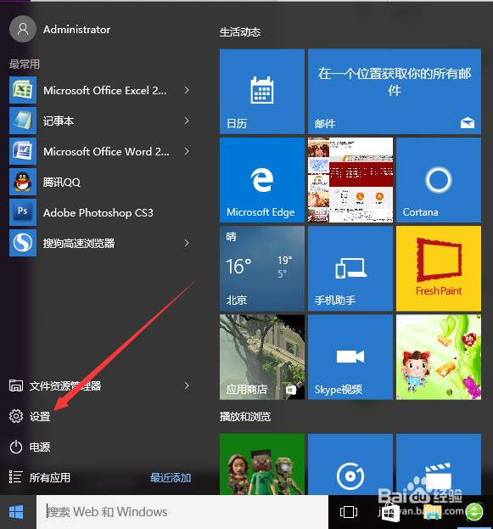493x529 pixels.
Task: Expand 搜狗高速浏览器 jump list arrow
Action: coord(187,243)
